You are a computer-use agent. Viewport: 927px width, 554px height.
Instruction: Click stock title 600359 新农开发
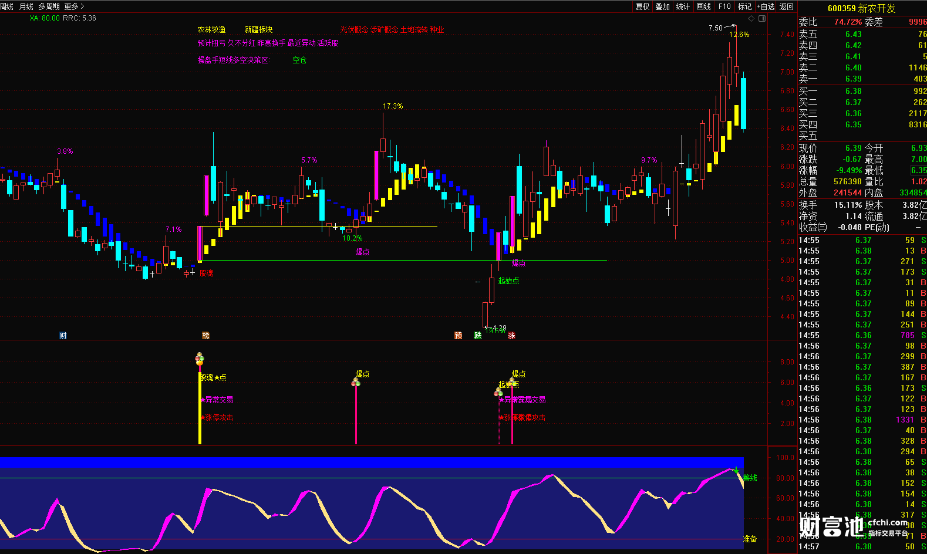(x=861, y=8)
